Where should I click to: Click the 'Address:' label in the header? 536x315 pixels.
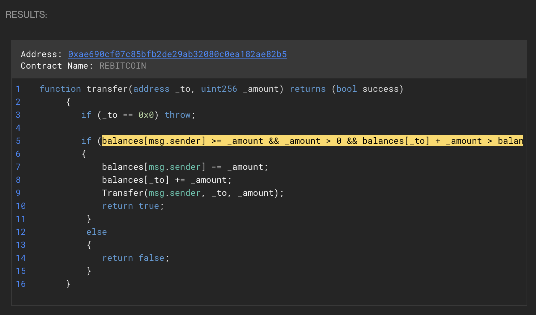click(41, 54)
